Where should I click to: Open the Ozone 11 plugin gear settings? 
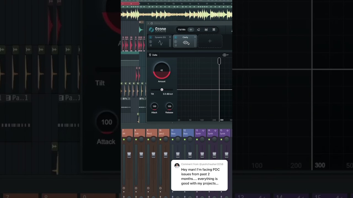coord(152,23)
